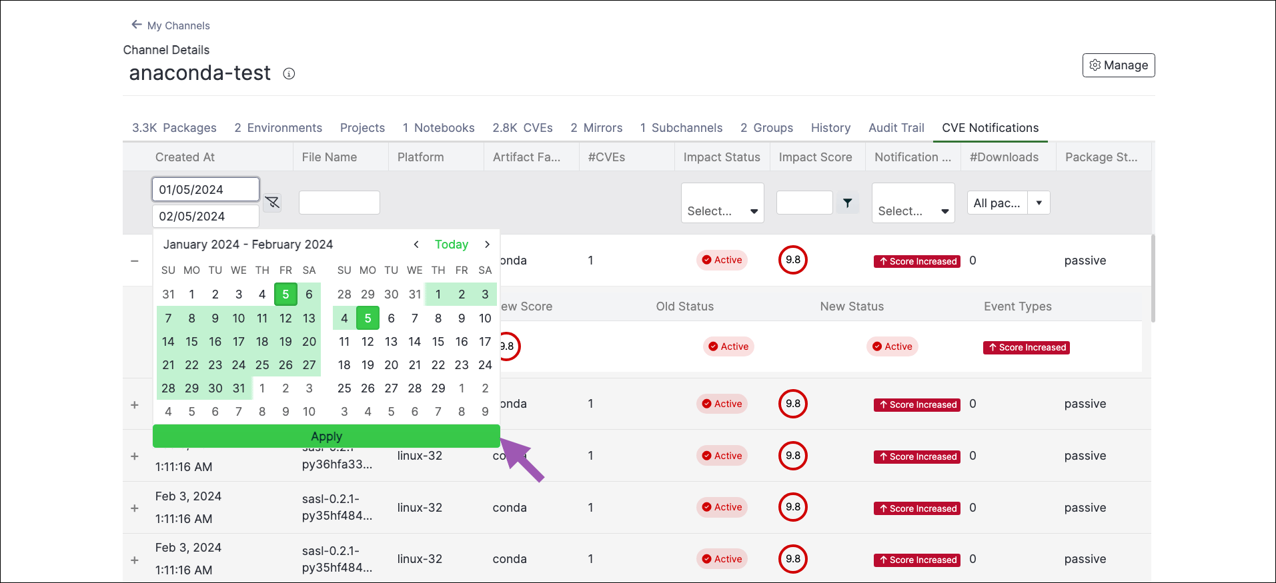Expand the first Feb 3 sasl py35hf484 row

point(135,508)
